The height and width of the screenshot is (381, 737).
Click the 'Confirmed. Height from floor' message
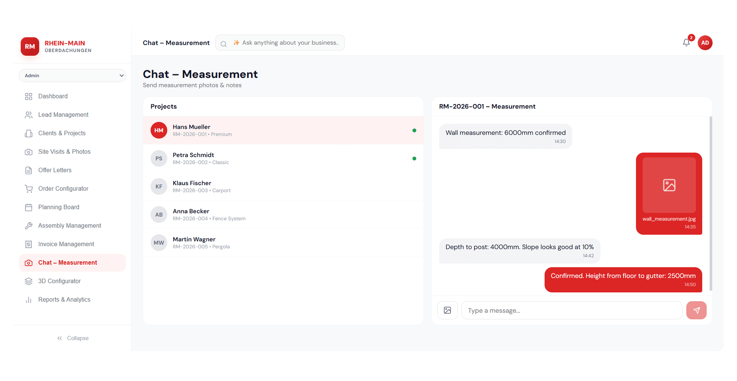coord(623,280)
